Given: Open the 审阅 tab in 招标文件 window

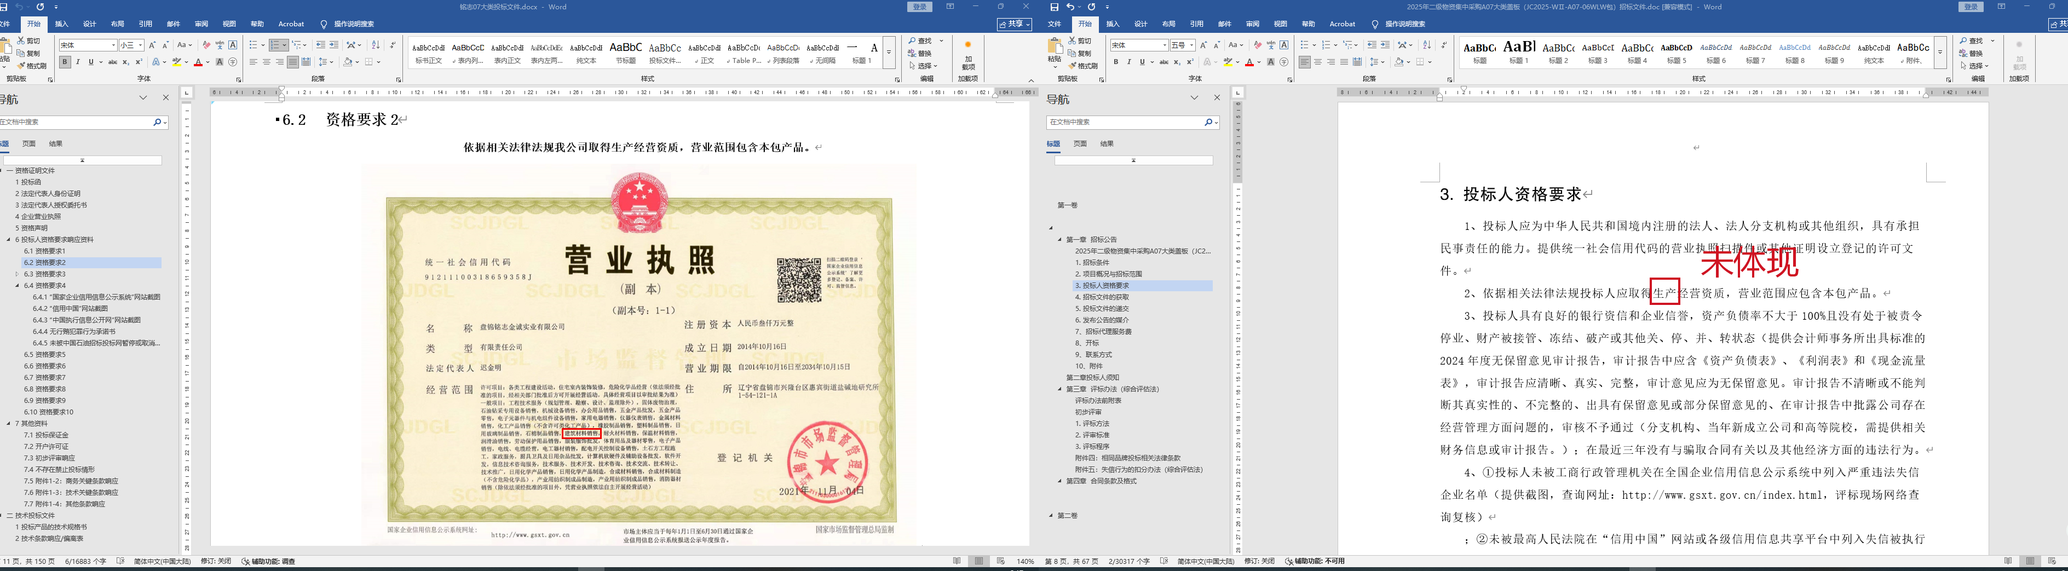Looking at the screenshot, I should (x=1252, y=24).
